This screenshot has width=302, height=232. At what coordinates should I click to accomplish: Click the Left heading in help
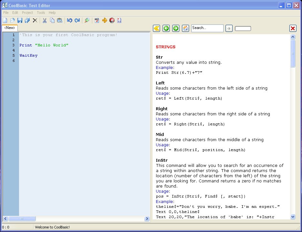tap(160, 83)
